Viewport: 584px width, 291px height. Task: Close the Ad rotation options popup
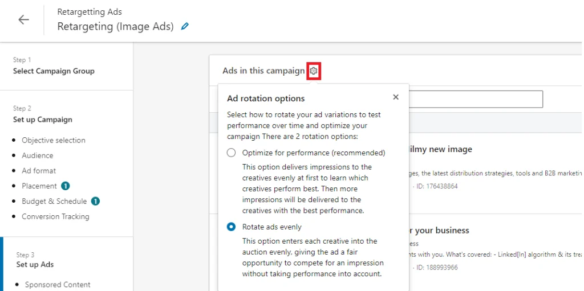coord(396,97)
